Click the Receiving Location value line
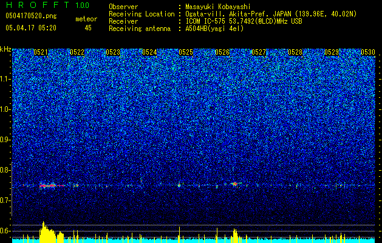The image size is (382, 243). pyautogui.click(x=271, y=14)
